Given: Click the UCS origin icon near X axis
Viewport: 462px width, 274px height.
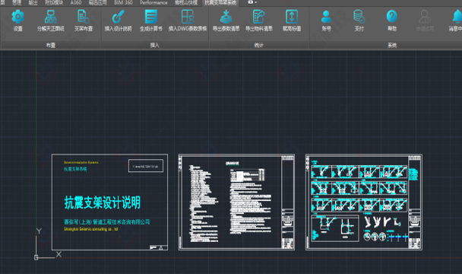Looking at the screenshot, I should [x=36, y=257].
